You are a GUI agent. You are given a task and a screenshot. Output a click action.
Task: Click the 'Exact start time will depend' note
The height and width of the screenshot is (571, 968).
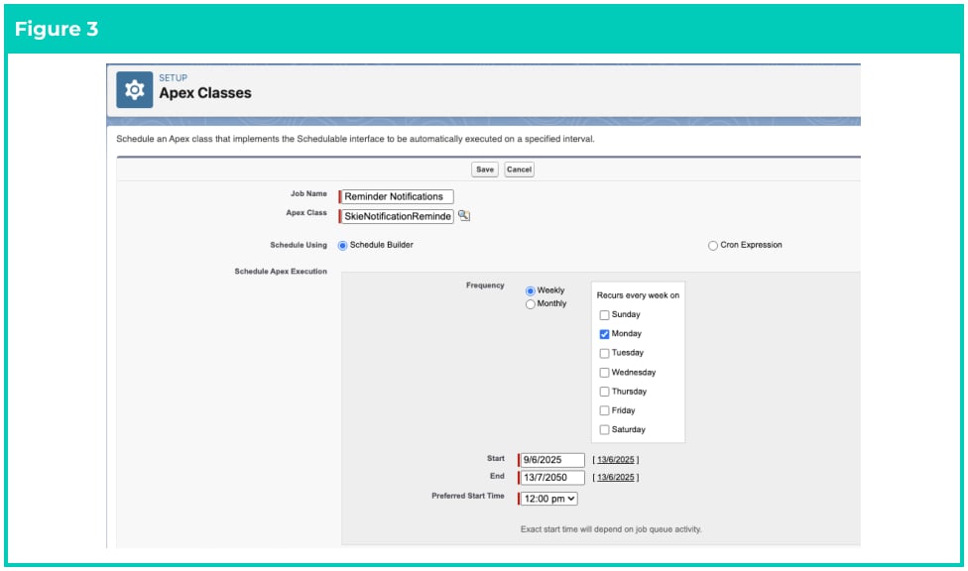point(611,529)
